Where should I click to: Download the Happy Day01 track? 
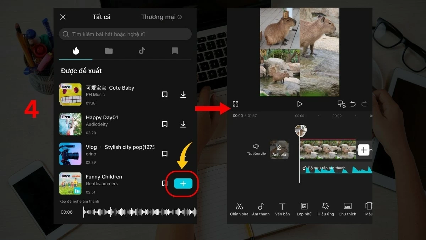pos(183,124)
